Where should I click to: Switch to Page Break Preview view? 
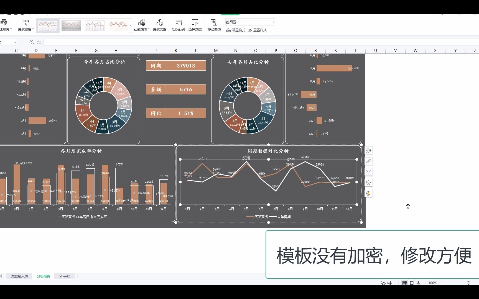[419, 283]
